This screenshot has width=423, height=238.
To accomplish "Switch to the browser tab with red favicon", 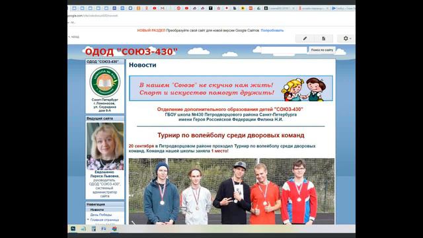I will (x=314, y=9).
